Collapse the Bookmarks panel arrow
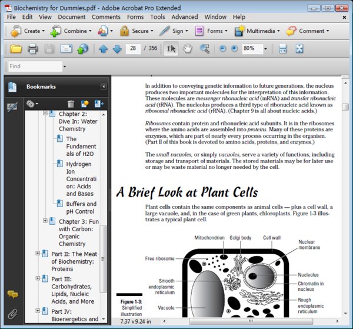 coord(104,87)
